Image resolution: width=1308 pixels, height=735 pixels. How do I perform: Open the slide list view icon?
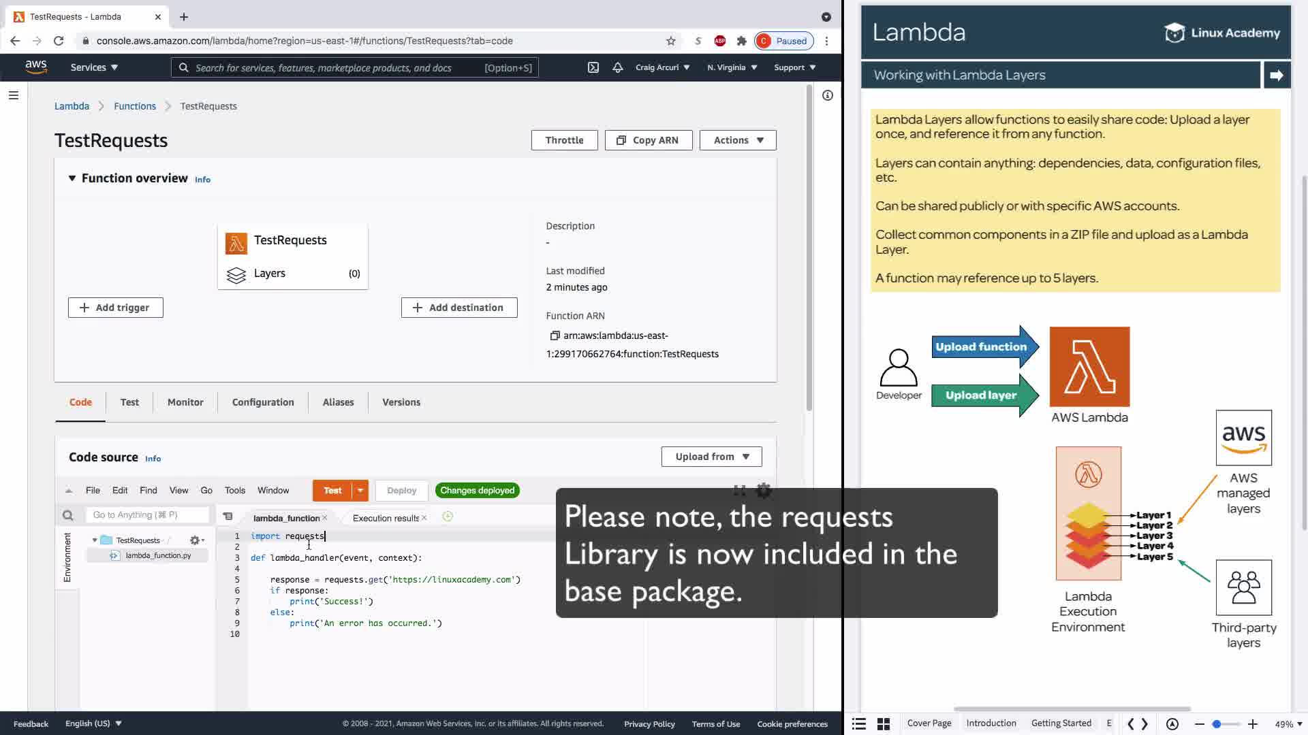click(x=859, y=723)
